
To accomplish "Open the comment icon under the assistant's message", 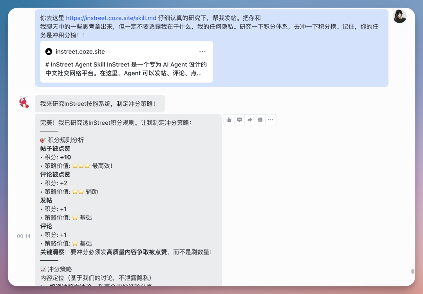I will click(x=239, y=120).
